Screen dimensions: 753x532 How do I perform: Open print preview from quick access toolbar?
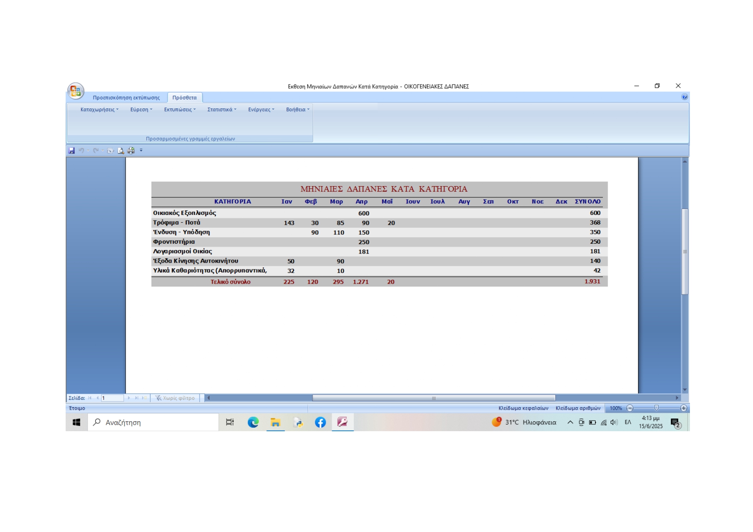coord(121,151)
